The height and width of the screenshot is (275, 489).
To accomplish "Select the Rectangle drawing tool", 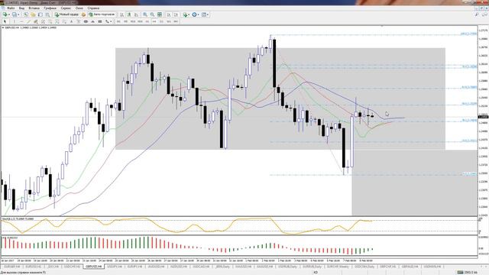I will tap(100, 21).
